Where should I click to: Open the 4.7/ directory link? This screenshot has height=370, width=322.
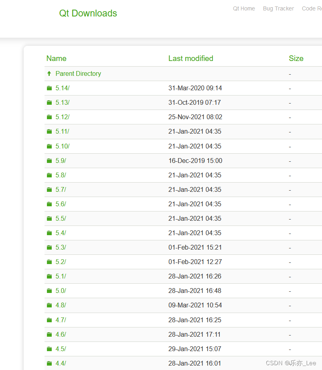[61, 320]
